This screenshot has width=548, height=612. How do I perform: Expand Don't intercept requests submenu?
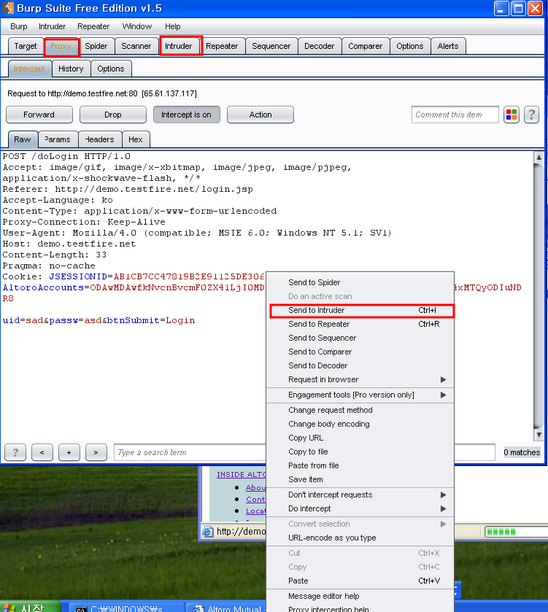pos(360,495)
